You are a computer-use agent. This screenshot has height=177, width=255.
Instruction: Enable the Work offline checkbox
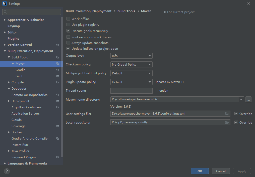[x=68, y=19]
